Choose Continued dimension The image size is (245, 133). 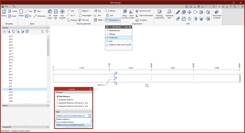coord(119,38)
